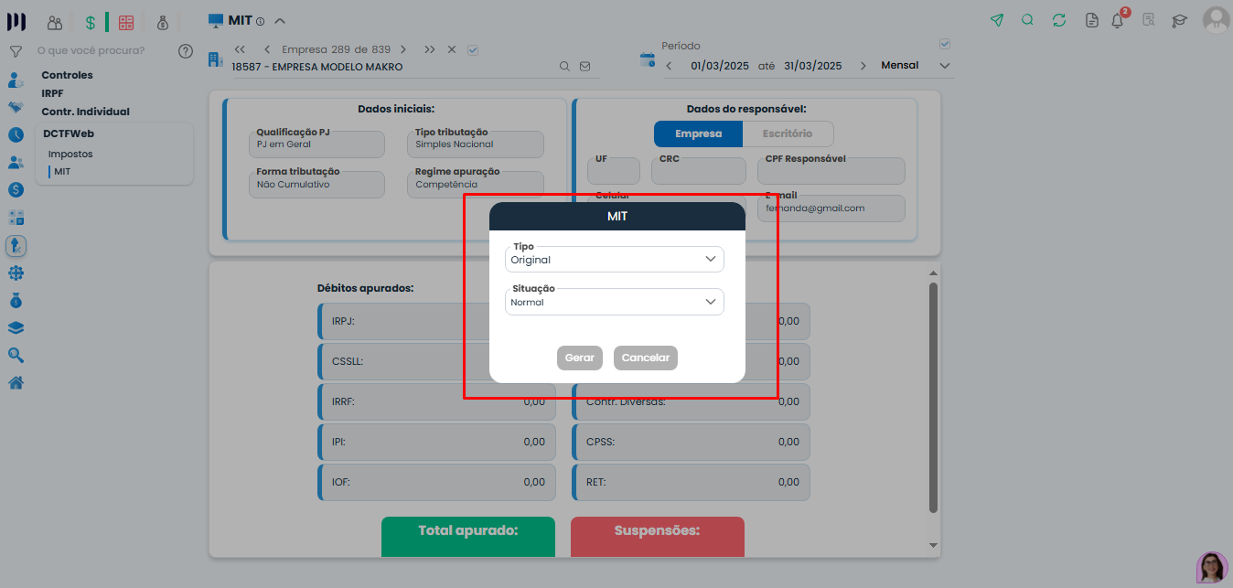Open the Situação dropdown in MIT dialog

point(615,302)
